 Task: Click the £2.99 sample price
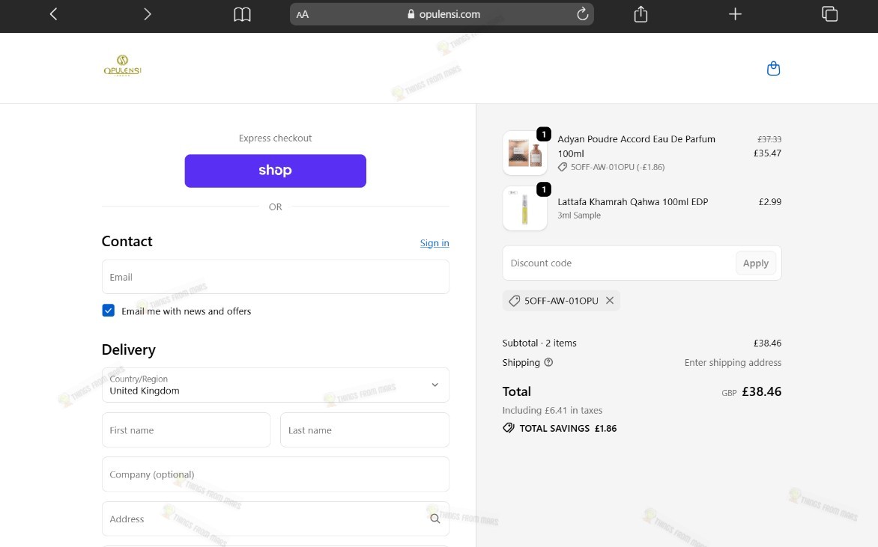coord(770,202)
